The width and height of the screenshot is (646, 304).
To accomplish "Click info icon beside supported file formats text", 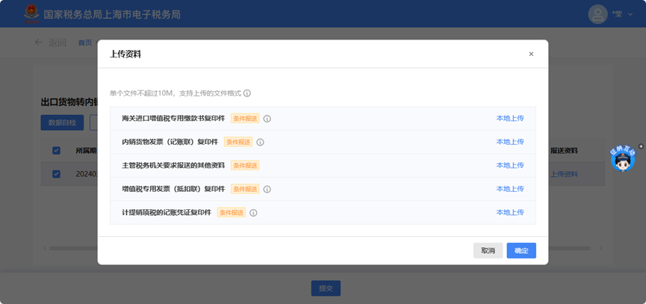I will pos(247,93).
